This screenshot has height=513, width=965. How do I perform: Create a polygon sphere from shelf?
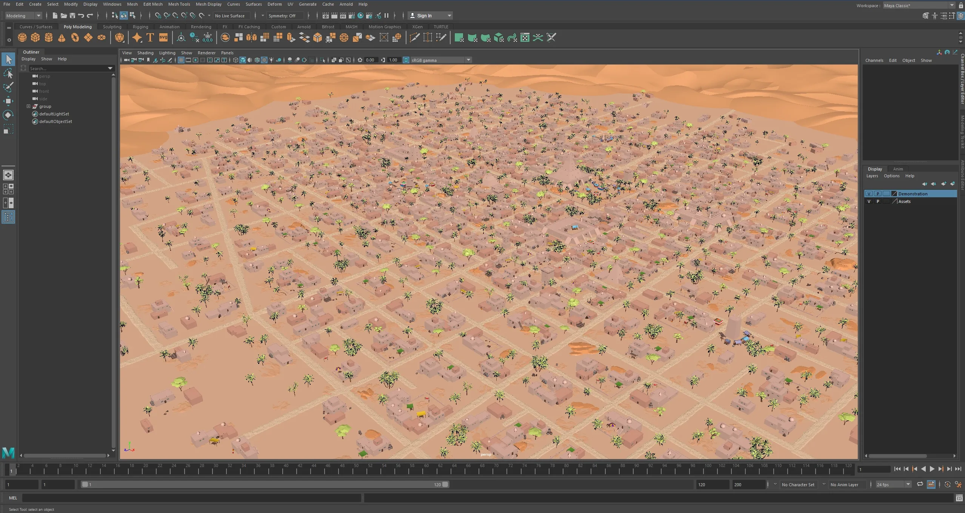tap(22, 37)
